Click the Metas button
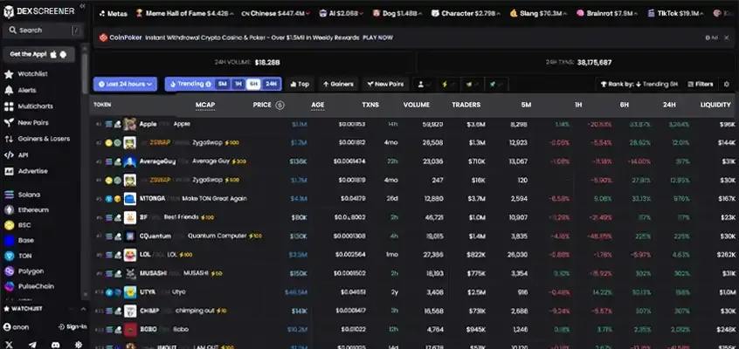Screen dimensions: 739x349 (114, 14)
